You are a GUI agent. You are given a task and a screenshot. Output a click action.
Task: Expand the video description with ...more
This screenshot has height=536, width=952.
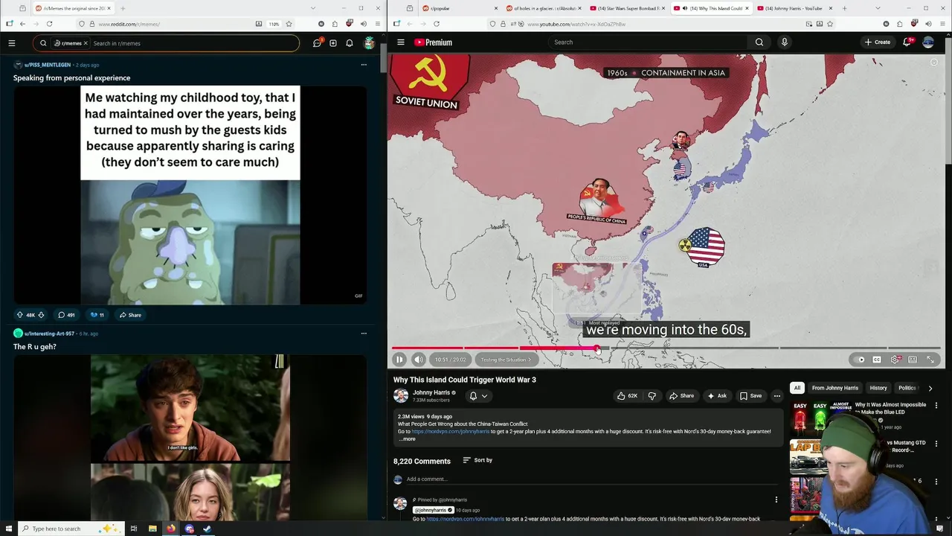pos(407,439)
